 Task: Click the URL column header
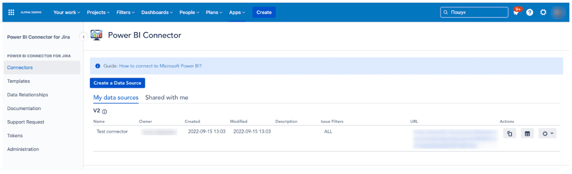pos(414,122)
